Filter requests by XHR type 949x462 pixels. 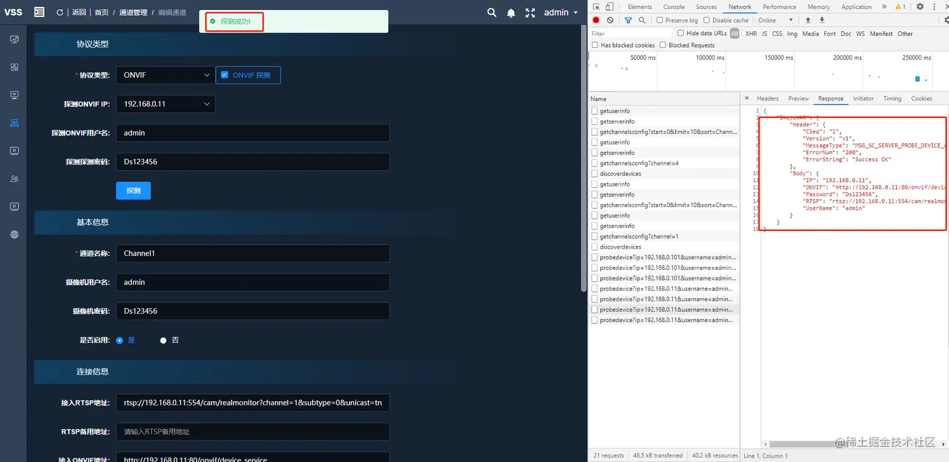[751, 34]
